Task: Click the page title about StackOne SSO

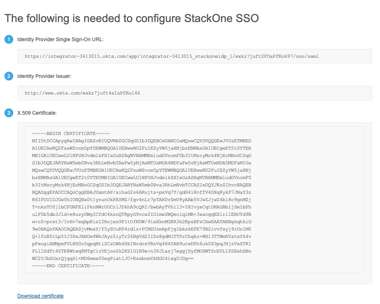Action: tap(131, 18)
